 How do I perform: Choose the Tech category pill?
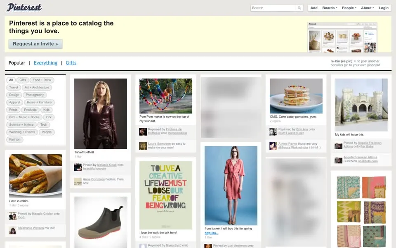44,124
